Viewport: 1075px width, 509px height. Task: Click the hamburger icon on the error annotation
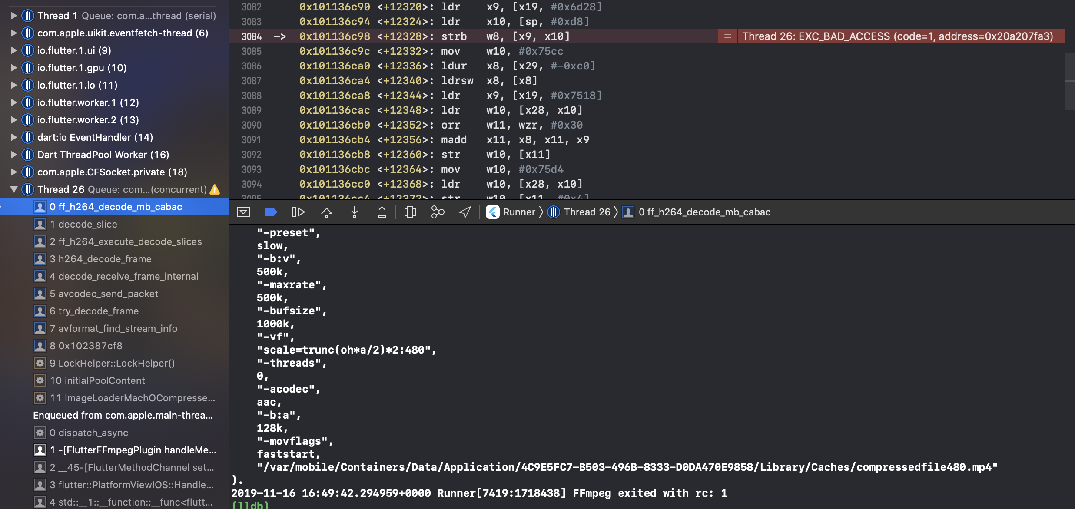(x=727, y=36)
